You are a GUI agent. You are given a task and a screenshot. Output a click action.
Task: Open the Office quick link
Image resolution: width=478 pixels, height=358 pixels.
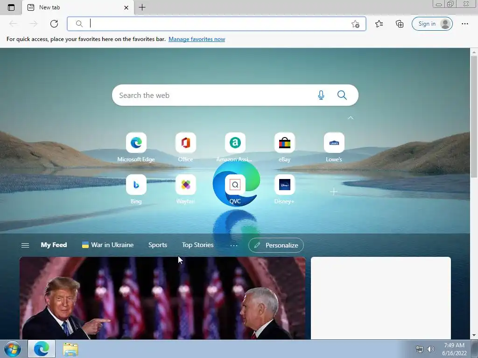click(x=186, y=147)
